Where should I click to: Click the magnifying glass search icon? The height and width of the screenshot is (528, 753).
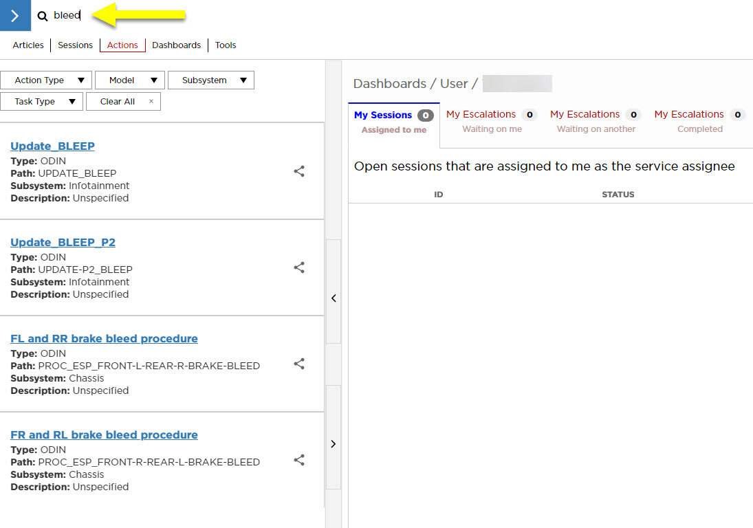click(43, 16)
